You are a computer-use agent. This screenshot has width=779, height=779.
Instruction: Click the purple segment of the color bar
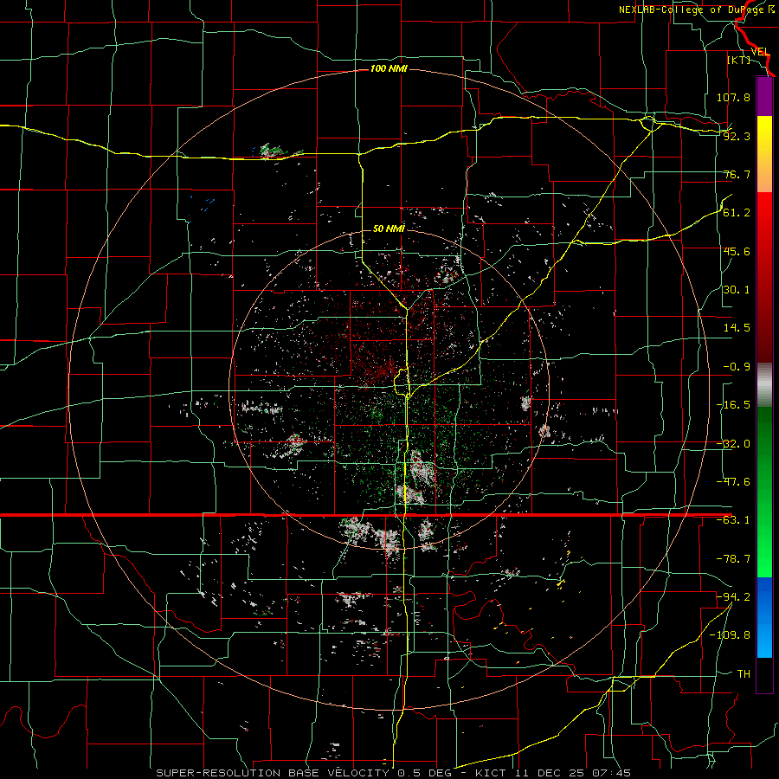(764, 96)
